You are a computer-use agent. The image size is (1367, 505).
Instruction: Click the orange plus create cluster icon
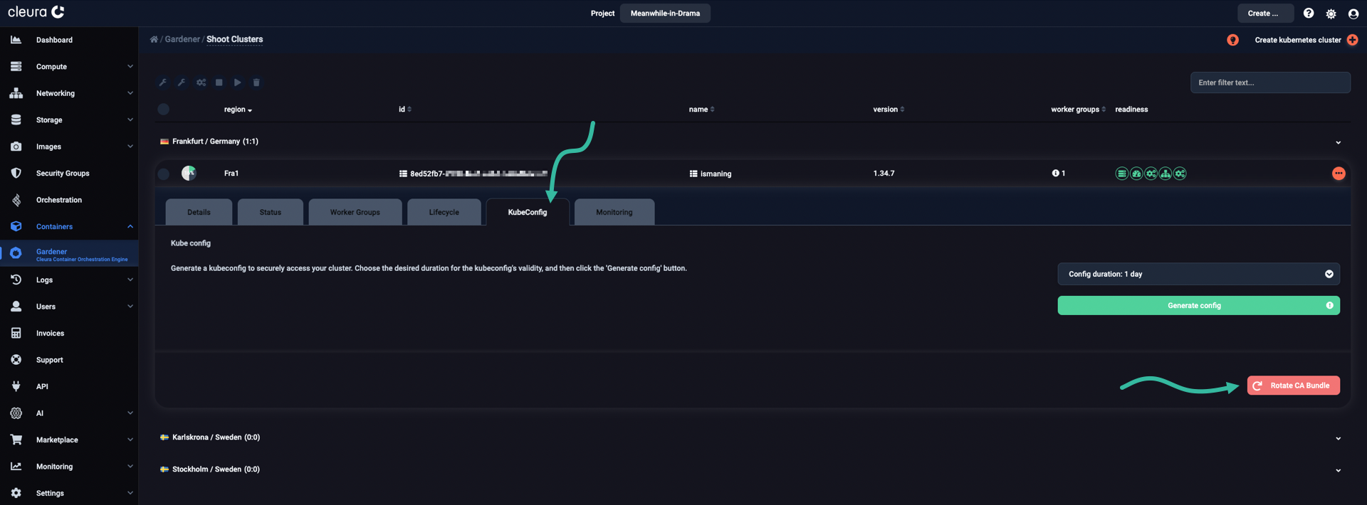click(1353, 40)
